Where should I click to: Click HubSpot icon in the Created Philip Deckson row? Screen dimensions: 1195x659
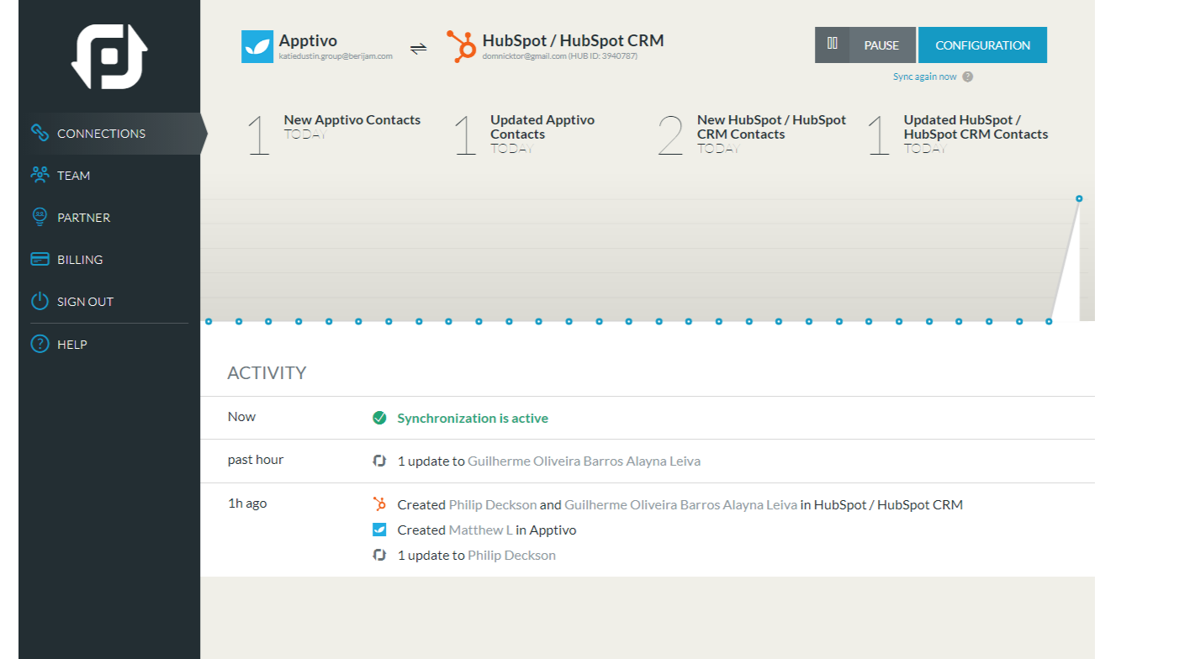point(379,504)
